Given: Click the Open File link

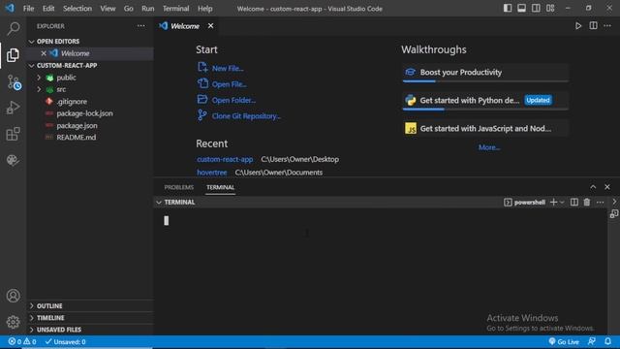Looking at the screenshot, I should coord(229,84).
